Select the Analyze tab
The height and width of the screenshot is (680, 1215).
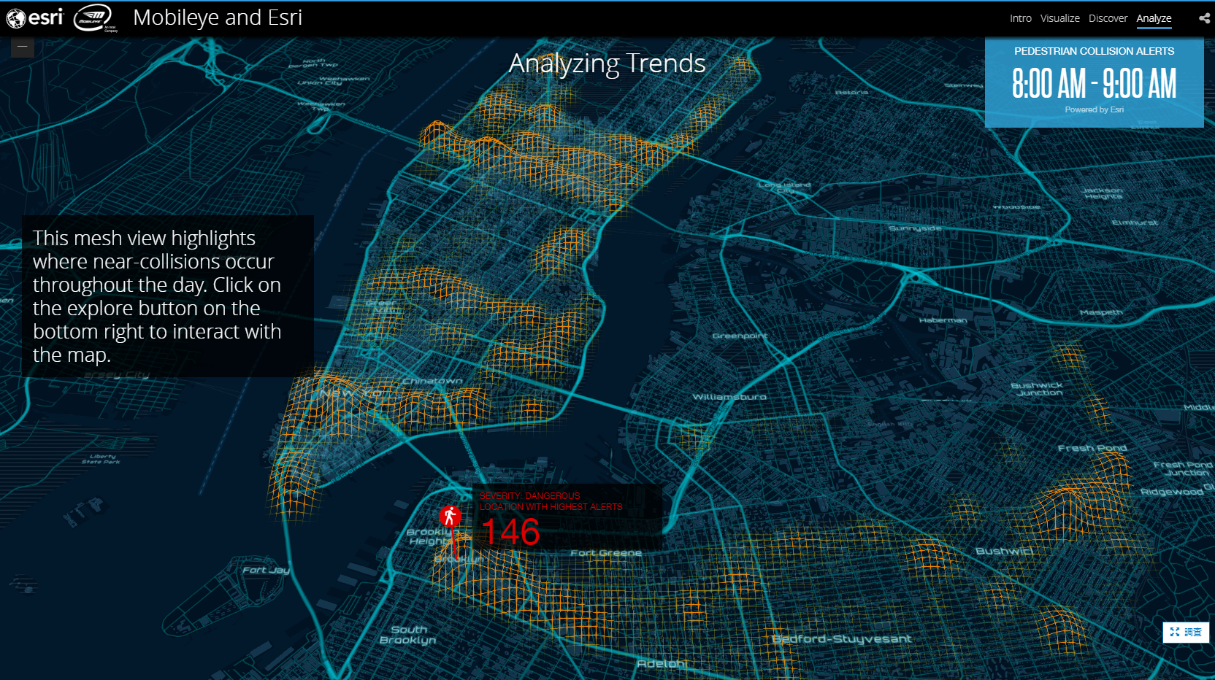coord(1154,18)
